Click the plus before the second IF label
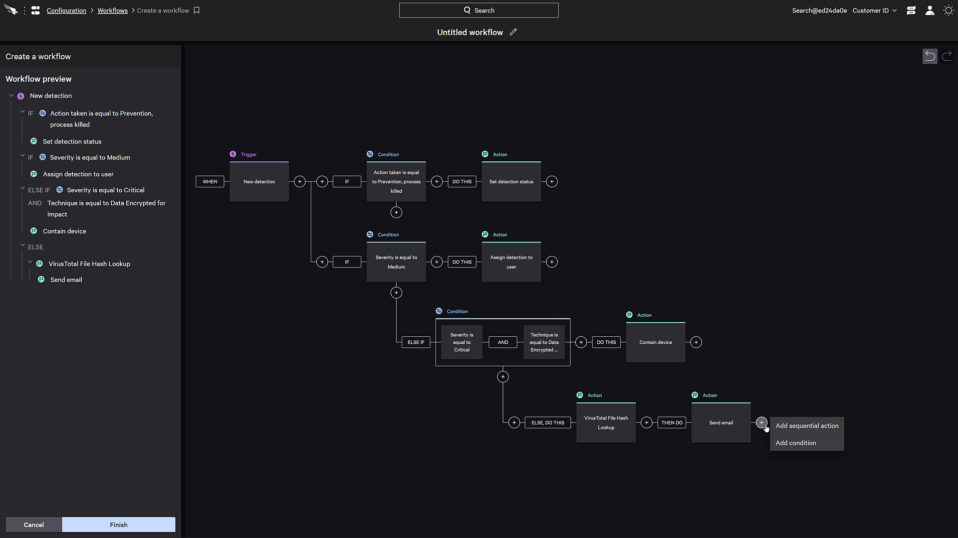 point(322,262)
